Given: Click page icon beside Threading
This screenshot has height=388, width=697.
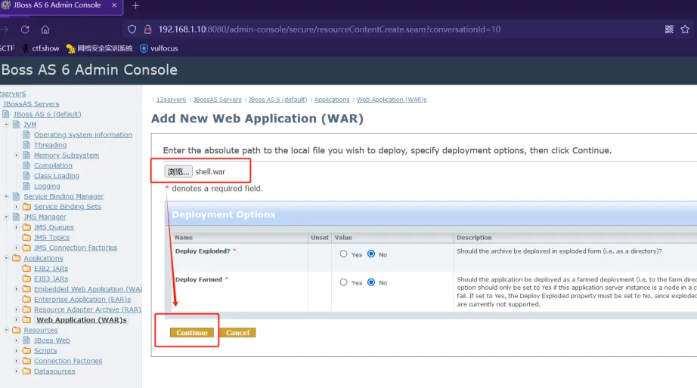Looking at the screenshot, I should 26,145.
